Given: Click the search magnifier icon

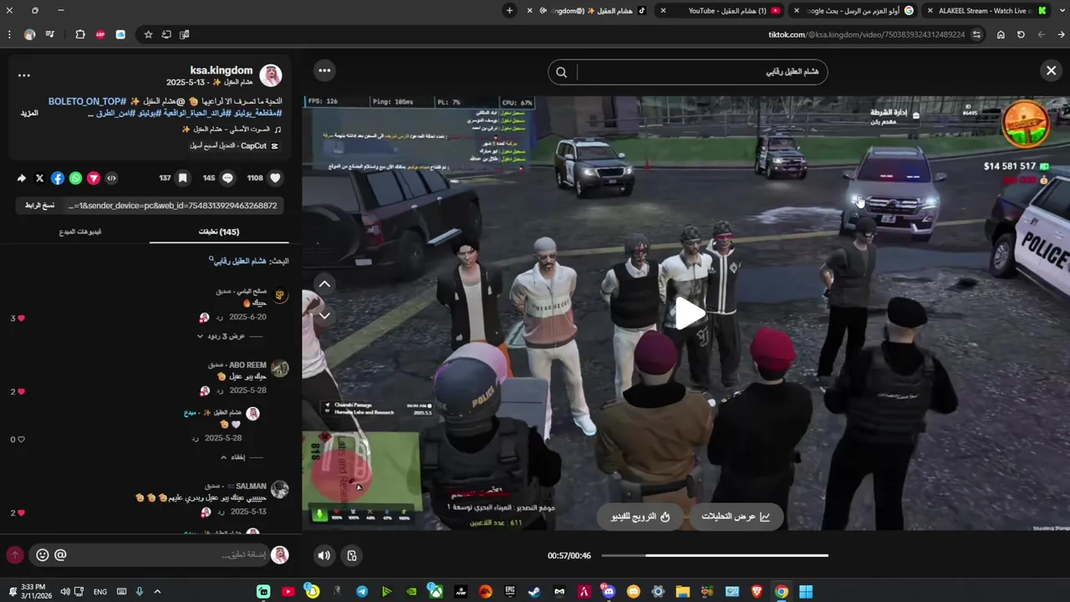Looking at the screenshot, I should [x=562, y=72].
